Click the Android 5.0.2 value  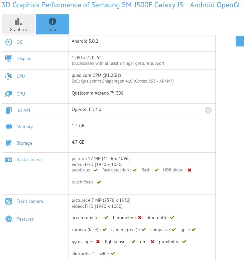[85, 41]
